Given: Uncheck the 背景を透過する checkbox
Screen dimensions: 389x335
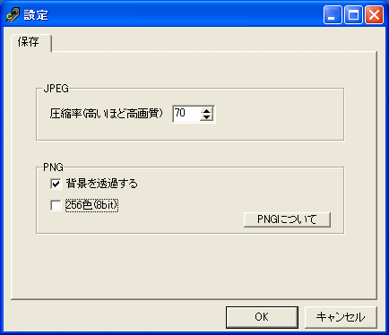Looking at the screenshot, I should pos(56,184).
